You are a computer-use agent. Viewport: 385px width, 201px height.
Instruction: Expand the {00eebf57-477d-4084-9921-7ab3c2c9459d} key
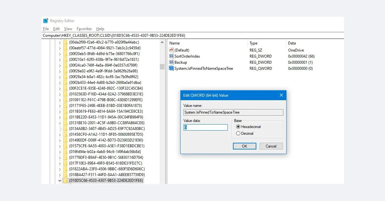(60, 48)
